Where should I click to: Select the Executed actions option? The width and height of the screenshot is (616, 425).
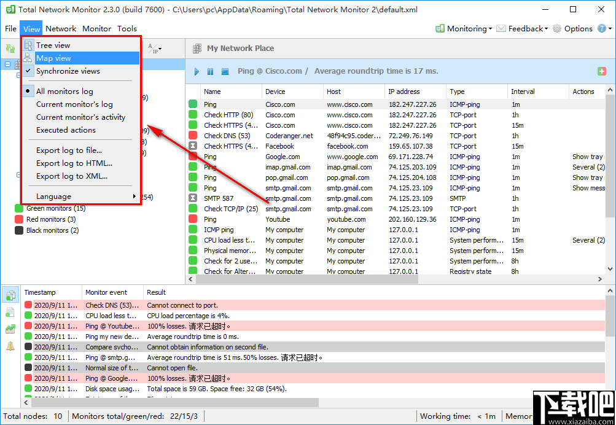64,130
